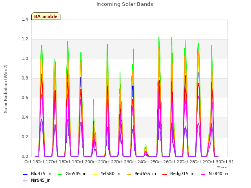This screenshot has height=188, width=251.
Task: Click the 0.8 y-axis tick label
Action: point(25,78)
